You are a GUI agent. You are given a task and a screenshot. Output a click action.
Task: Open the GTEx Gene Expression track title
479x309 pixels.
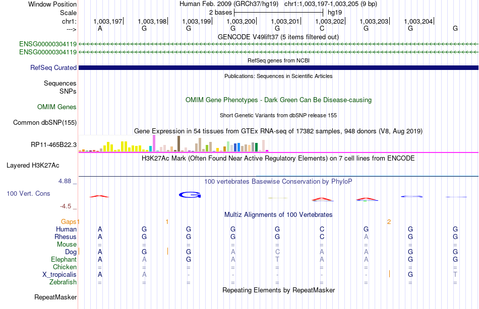[278, 131]
